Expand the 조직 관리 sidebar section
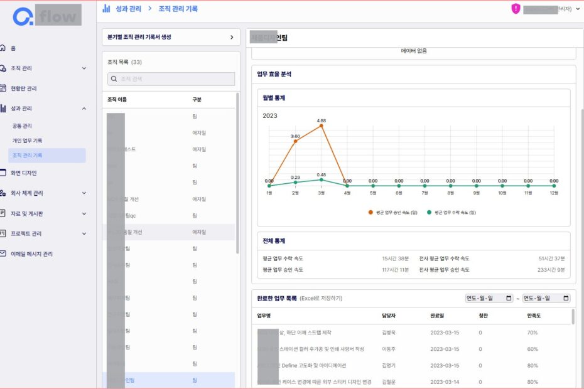Image resolution: width=584 pixels, height=389 pixels. tap(84, 67)
